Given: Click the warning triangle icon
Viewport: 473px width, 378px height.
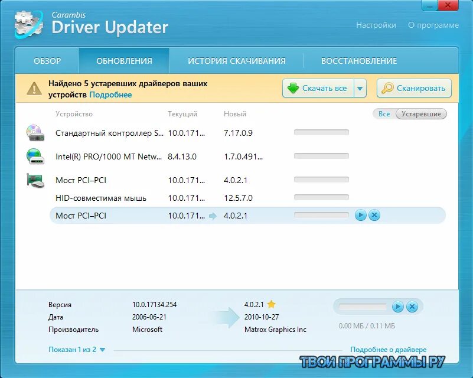Looking at the screenshot, I should [34, 89].
